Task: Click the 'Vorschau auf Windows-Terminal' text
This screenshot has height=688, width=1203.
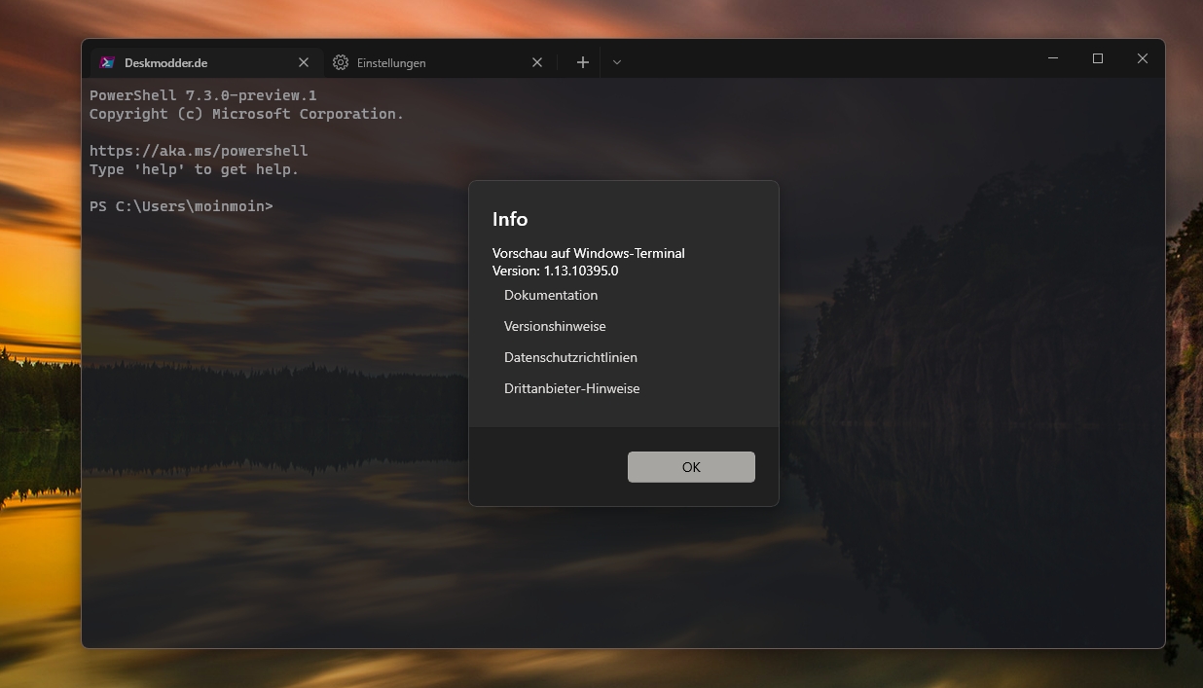Action: (589, 253)
